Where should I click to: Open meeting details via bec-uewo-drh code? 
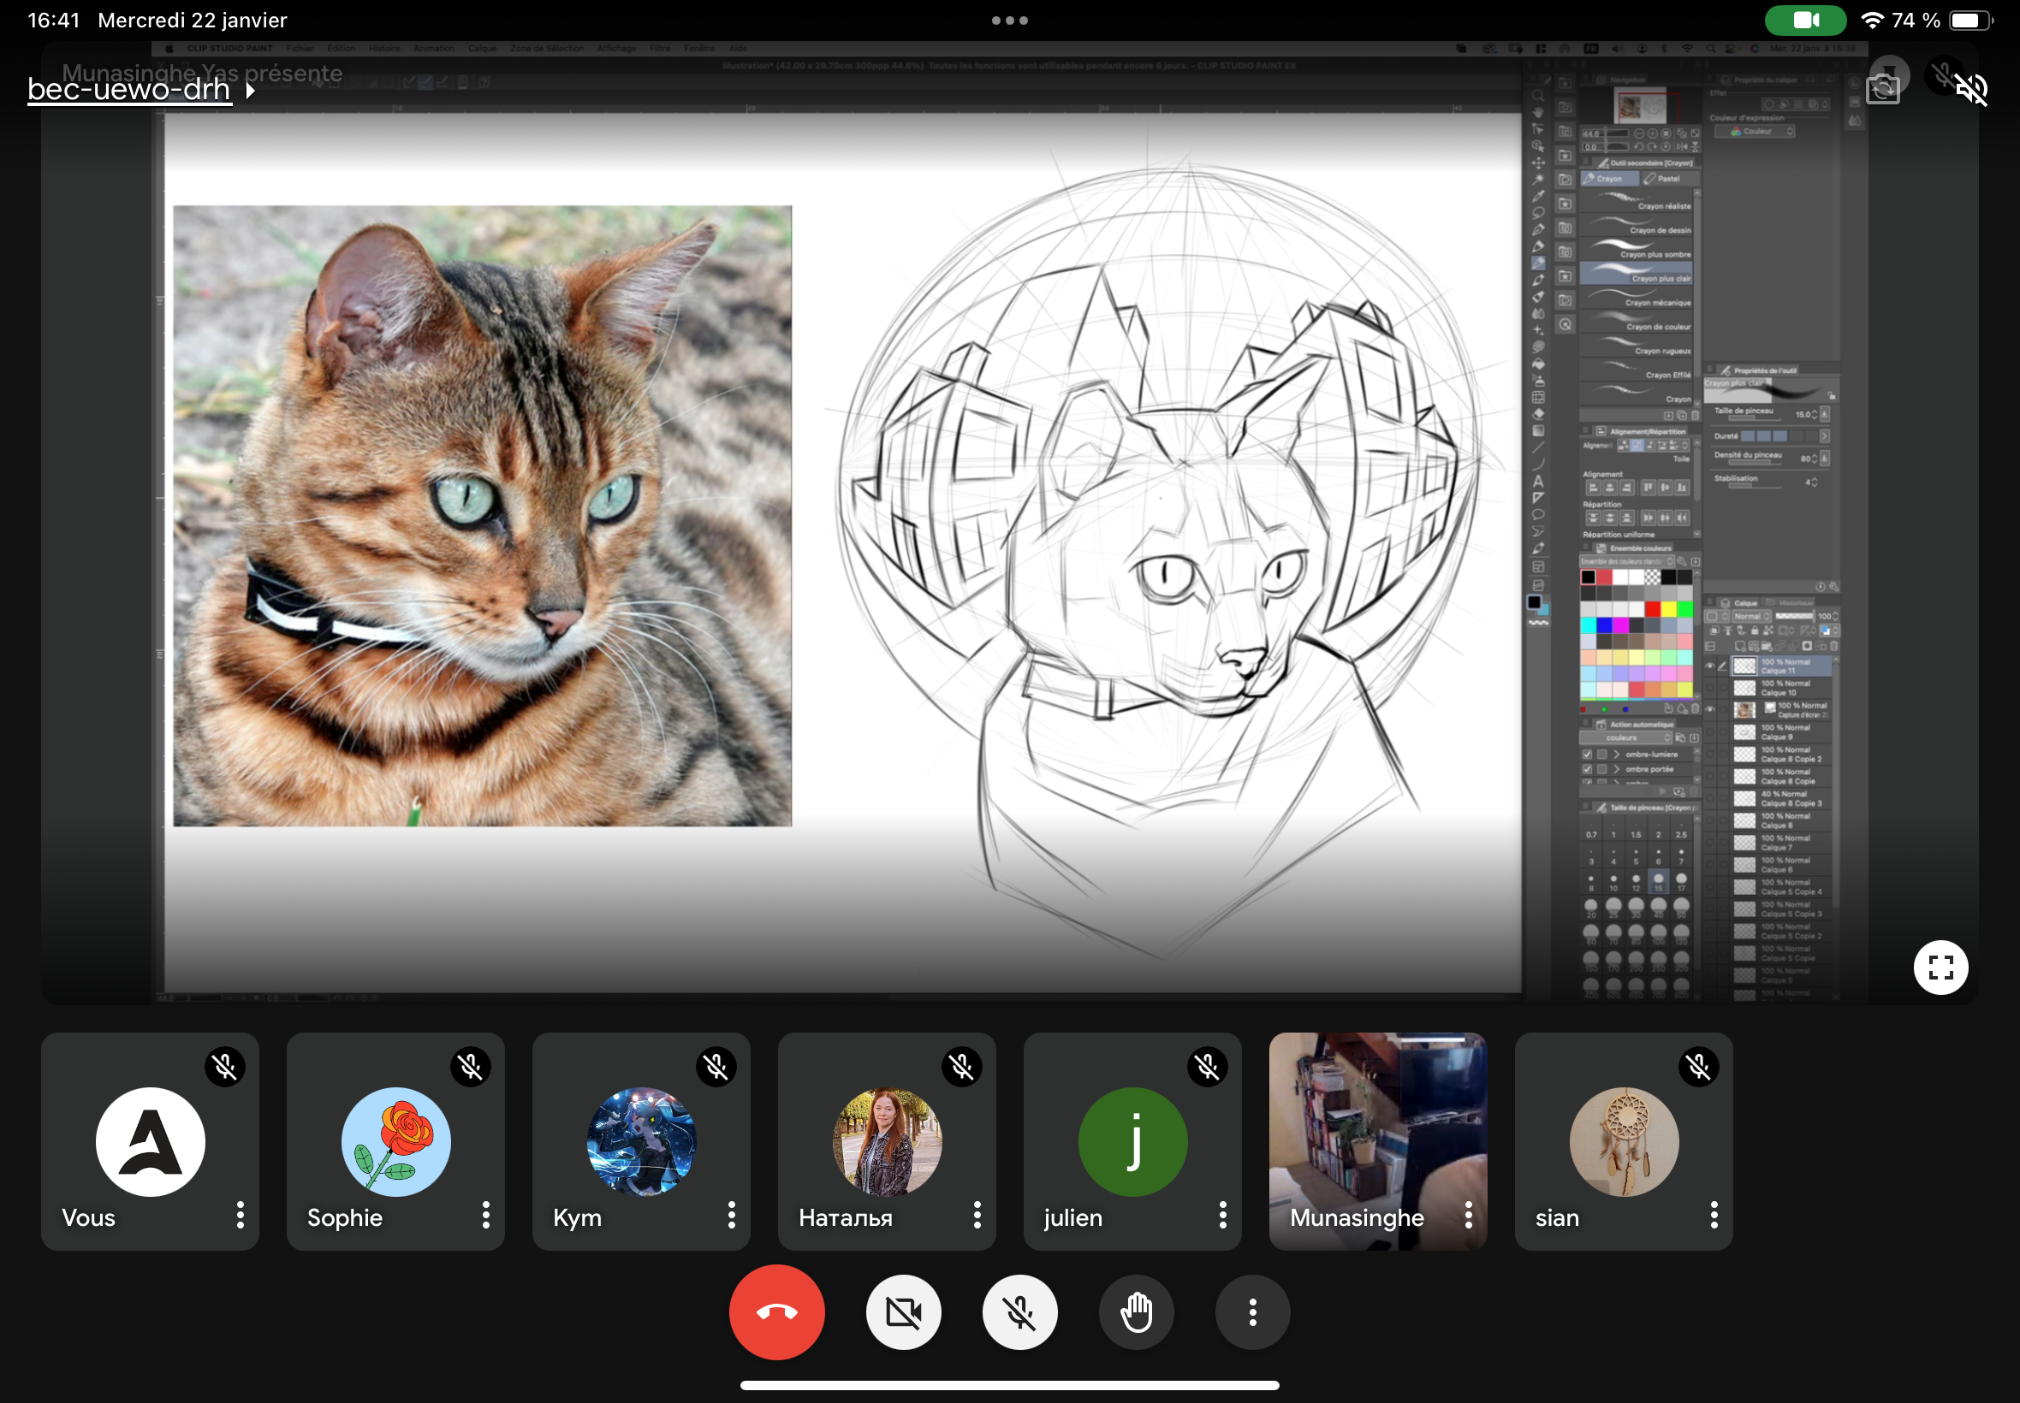[x=129, y=90]
